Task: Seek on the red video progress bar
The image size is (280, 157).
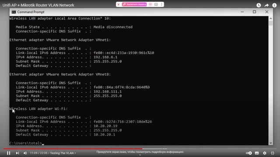Action: [x=73, y=149]
